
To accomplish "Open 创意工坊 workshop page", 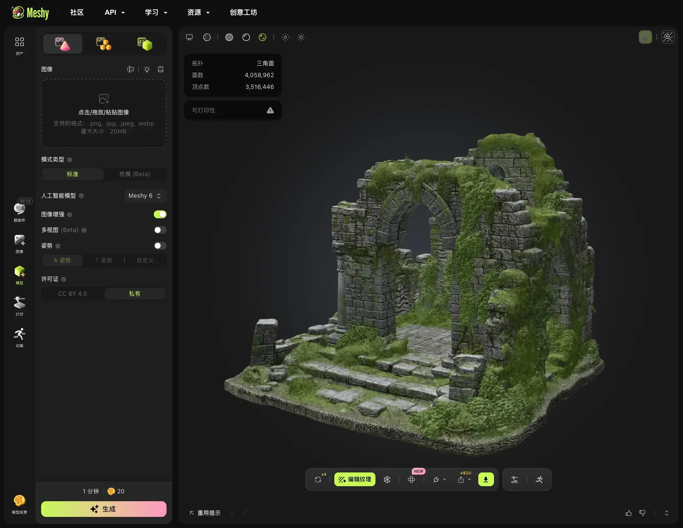I will (x=243, y=12).
